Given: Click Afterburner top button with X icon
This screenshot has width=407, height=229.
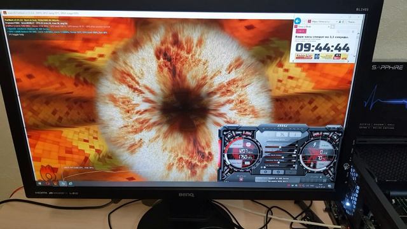Looking at the screenshot, I should click(282, 134).
